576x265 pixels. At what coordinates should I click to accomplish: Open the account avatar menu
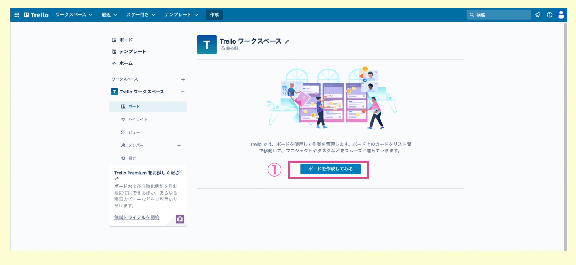click(x=561, y=15)
